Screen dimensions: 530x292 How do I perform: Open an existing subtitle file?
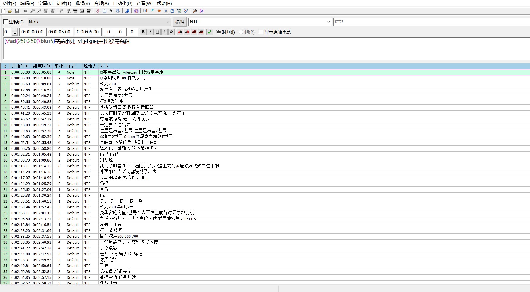click(x=10, y=11)
